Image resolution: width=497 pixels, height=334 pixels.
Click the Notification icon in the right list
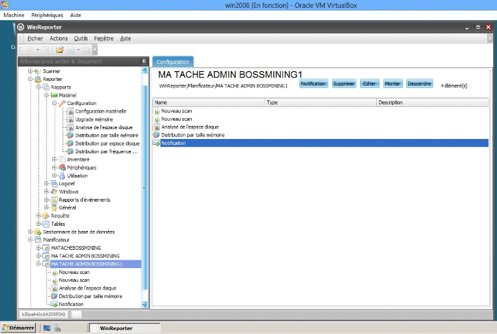click(157, 143)
